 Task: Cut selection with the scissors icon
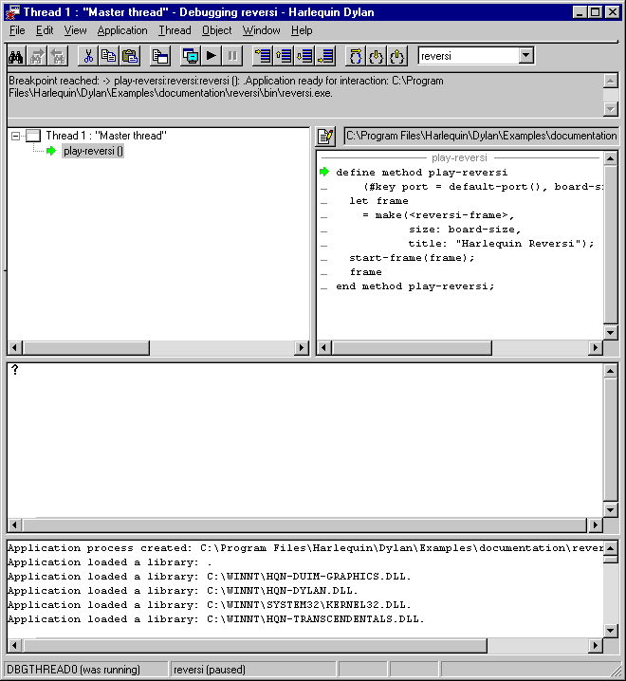click(x=88, y=56)
